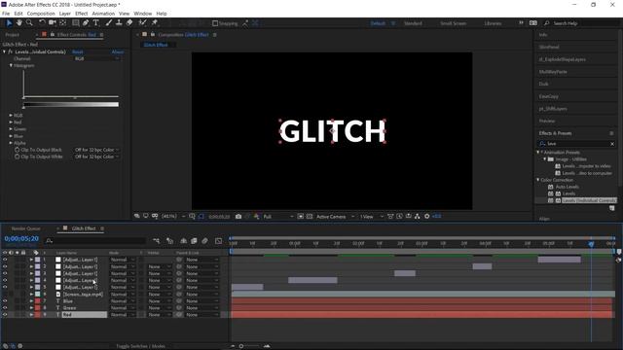Toggle Clip To Output Black stopwatch
This screenshot has height=350, width=623.
(18, 150)
